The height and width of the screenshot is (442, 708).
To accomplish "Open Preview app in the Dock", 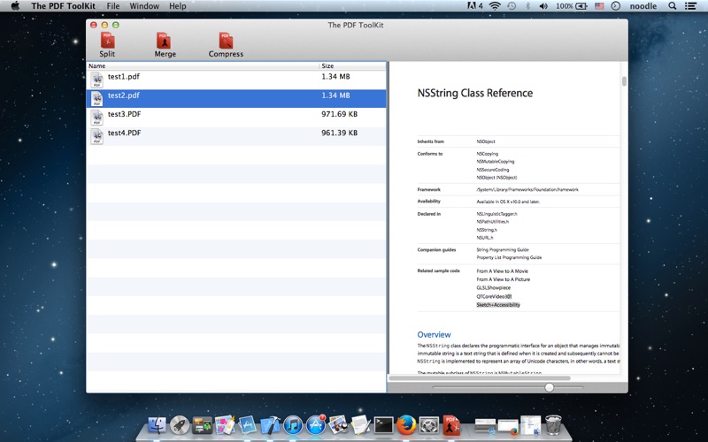I will [338, 425].
